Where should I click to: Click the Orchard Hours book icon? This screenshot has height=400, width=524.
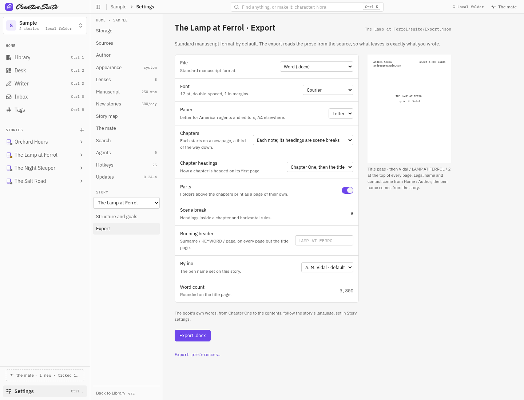pyautogui.click(x=9, y=142)
